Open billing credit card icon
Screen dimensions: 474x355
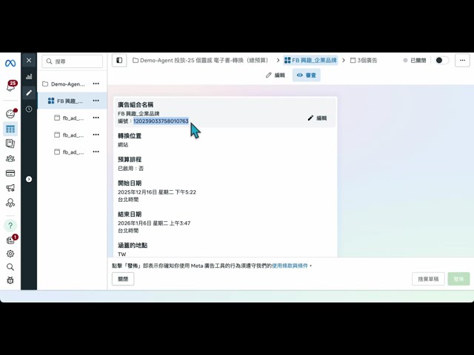point(10,173)
